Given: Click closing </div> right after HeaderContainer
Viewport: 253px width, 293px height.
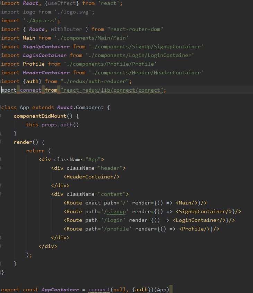Looking at the screenshot, I should [60, 185].
